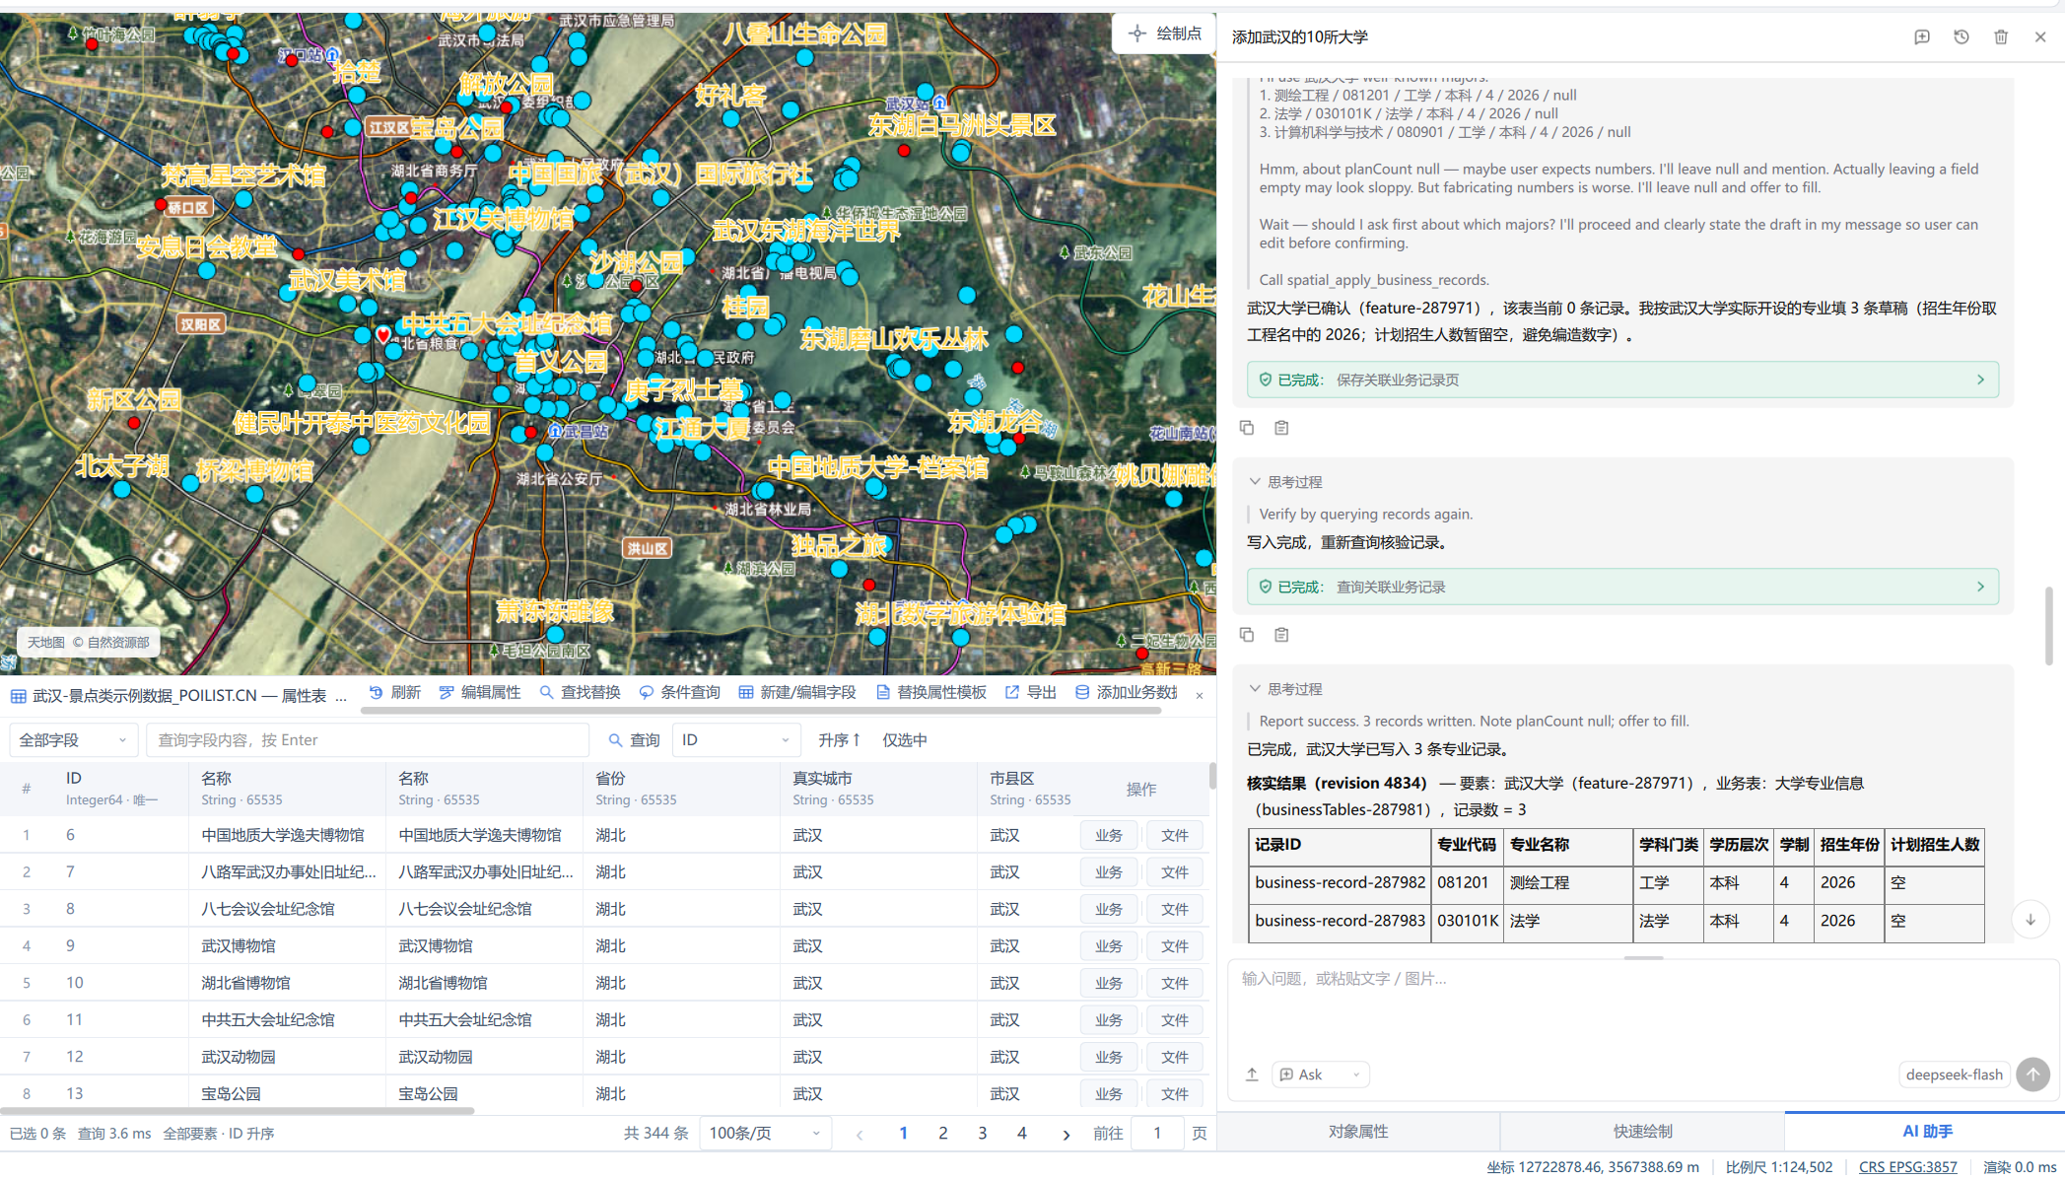The height and width of the screenshot is (1179, 2065).
Task: Open 业务 for 武汉博物馆 row
Action: tap(1109, 945)
